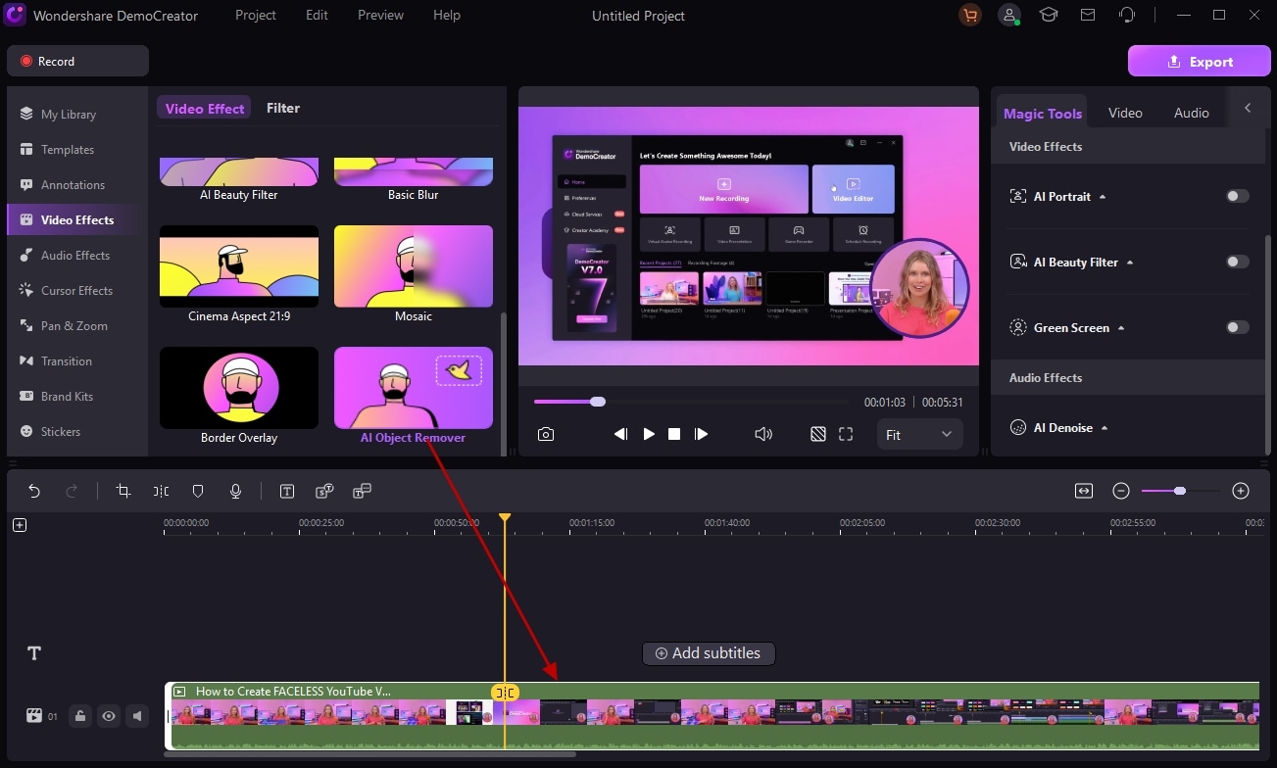Screen dimensions: 1277x768
Task: Open Templates in the sidebar
Action: click(x=75, y=149)
